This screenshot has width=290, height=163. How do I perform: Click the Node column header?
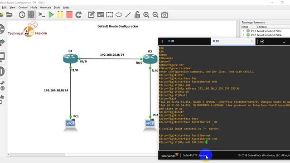click(245, 27)
